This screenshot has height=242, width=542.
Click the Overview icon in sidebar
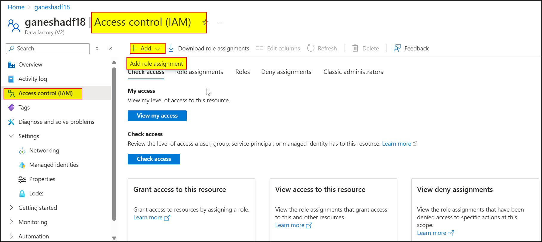coord(11,65)
